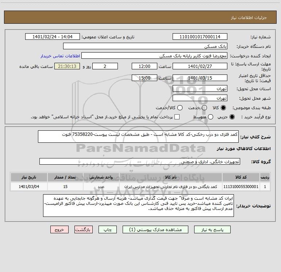Click the تعداد / مقدار column header
Screen dimensions: 281x272
(x=65, y=177)
